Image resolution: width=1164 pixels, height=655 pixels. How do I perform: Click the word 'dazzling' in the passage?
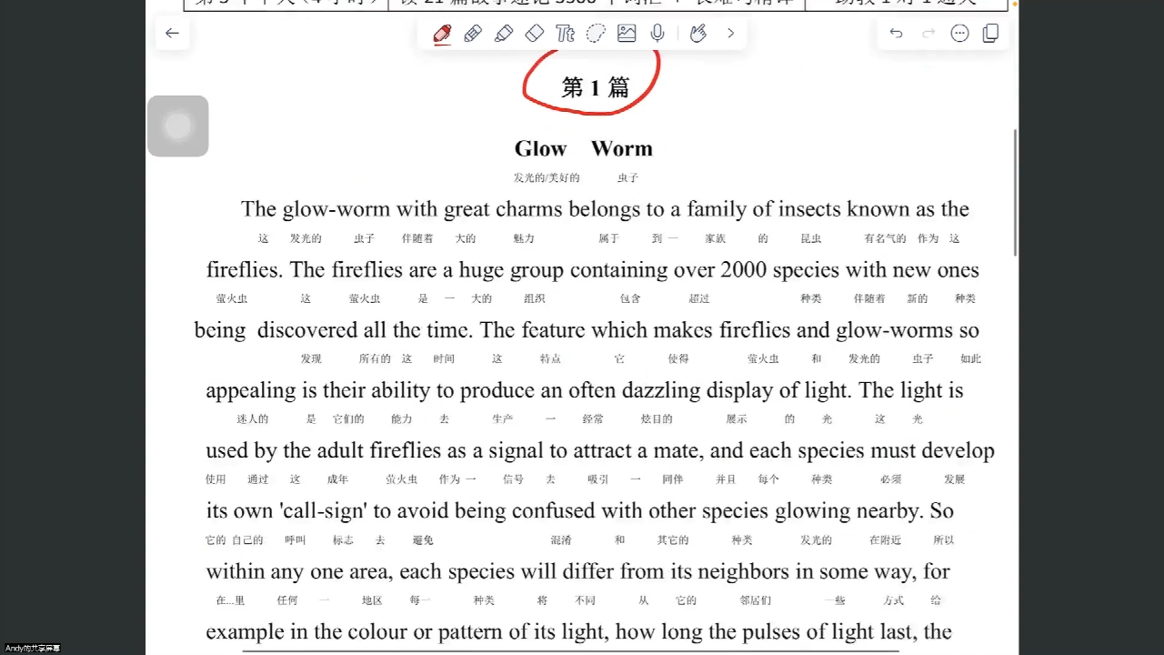click(x=661, y=391)
